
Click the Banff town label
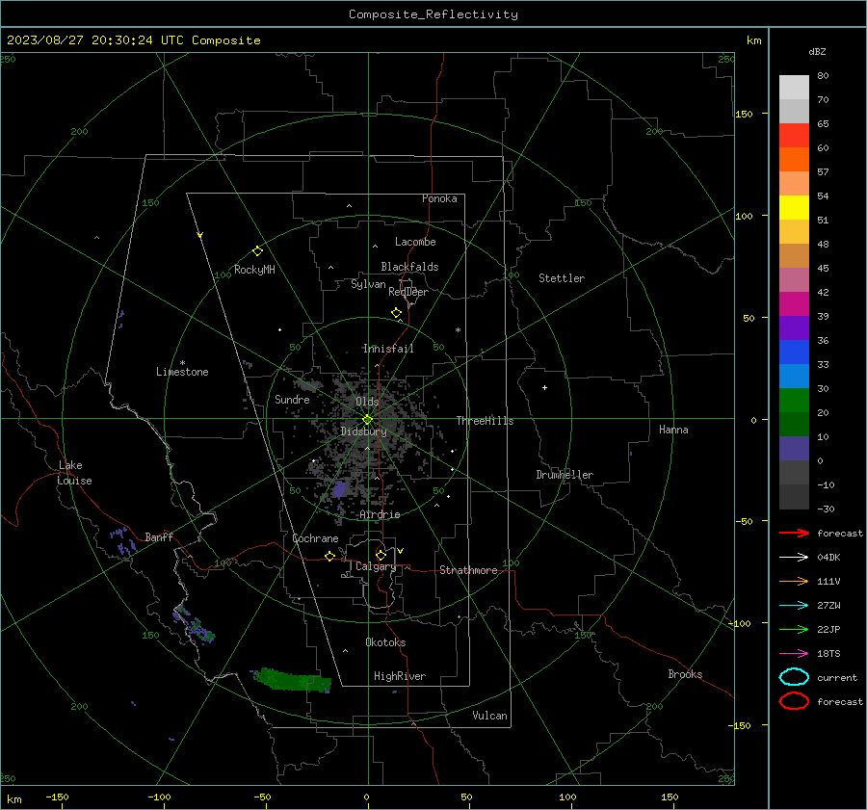tap(159, 536)
